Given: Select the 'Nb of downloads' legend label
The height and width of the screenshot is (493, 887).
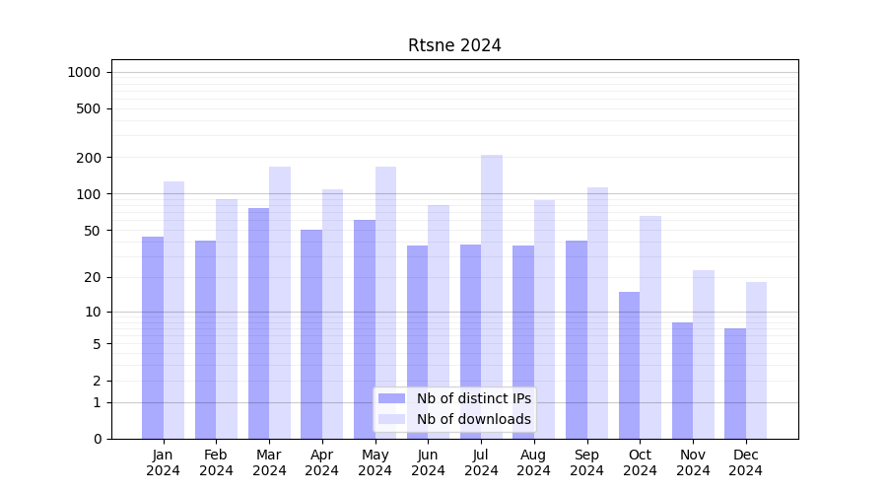Looking at the screenshot, I should pos(473,419).
